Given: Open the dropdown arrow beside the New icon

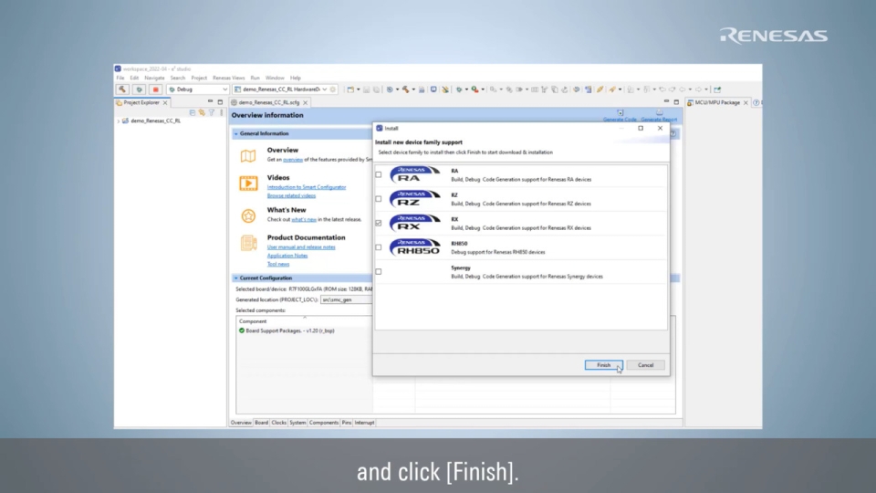Looking at the screenshot, I should [358, 89].
